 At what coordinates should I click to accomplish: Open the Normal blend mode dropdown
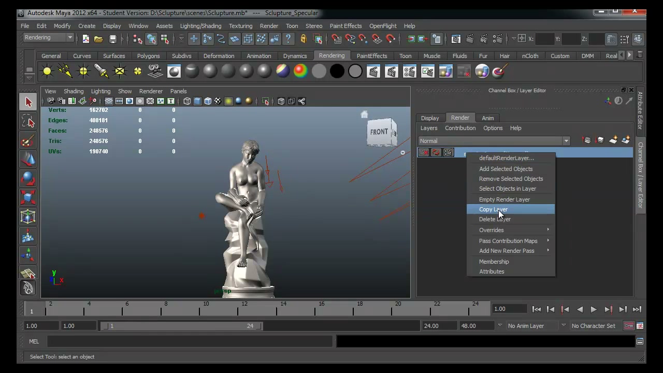click(x=494, y=141)
